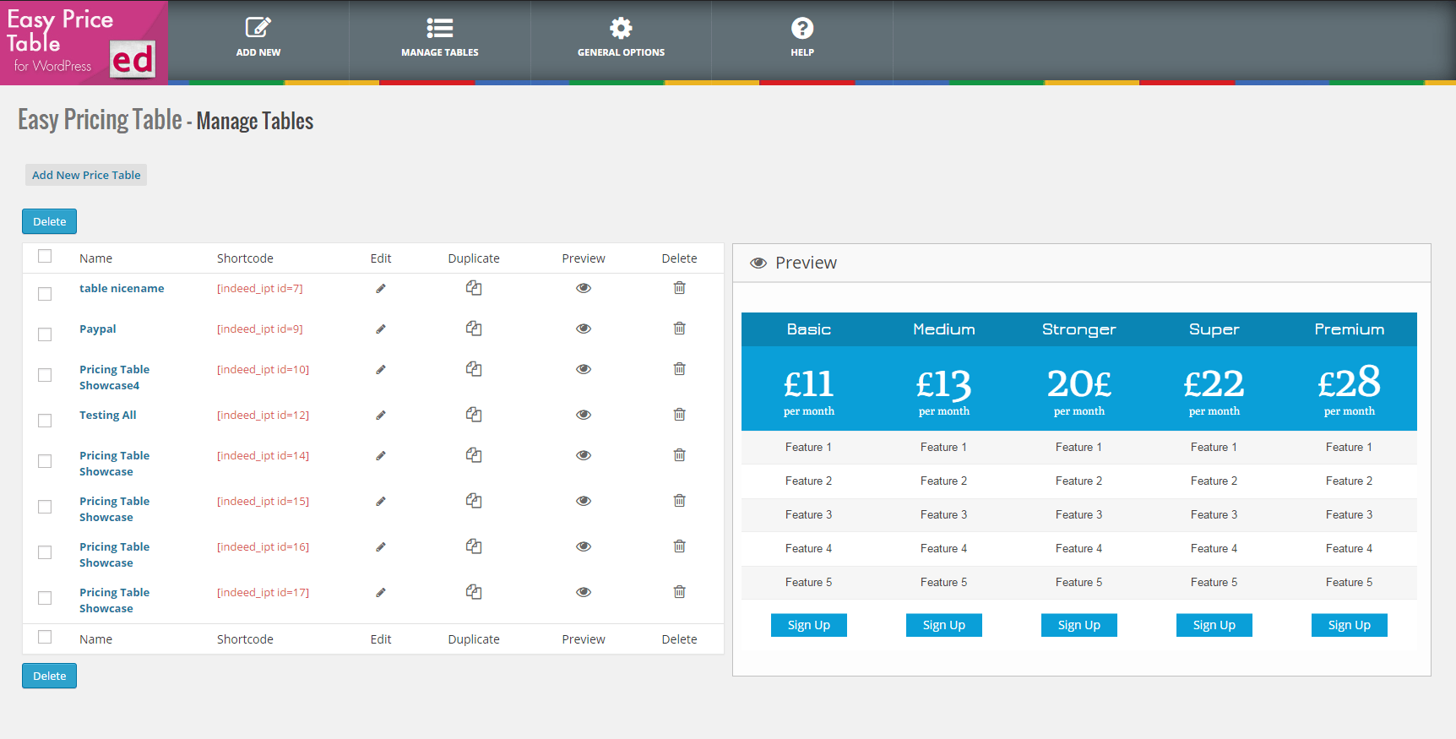Screen dimensions: 1456x739
Task: Select the shortcode [indeed_ipt id=12]
Action: tap(263, 415)
